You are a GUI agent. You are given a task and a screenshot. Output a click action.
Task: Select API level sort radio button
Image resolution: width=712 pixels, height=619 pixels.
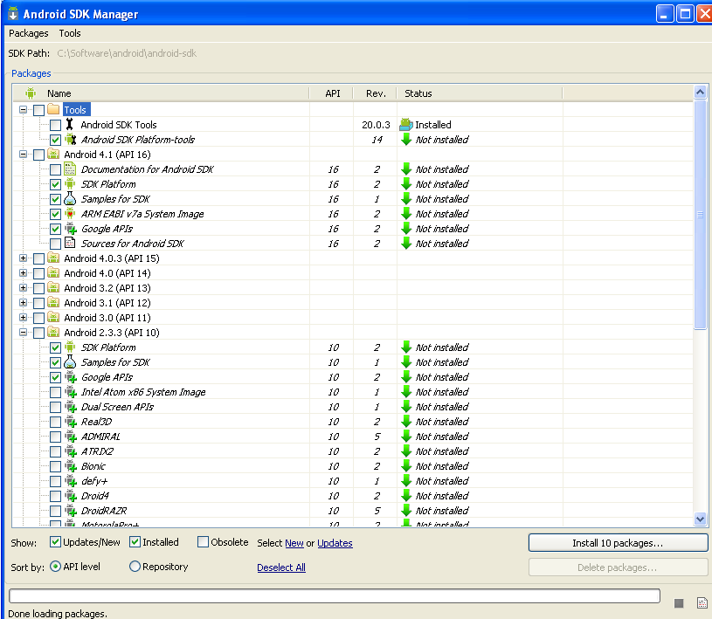pyautogui.click(x=55, y=566)
